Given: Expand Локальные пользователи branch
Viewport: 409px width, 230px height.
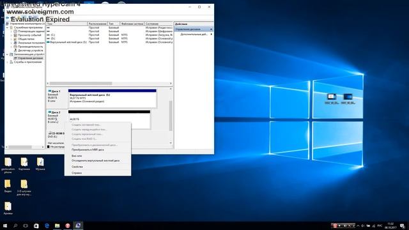Looking at the screenshot, I should point(12,43).
